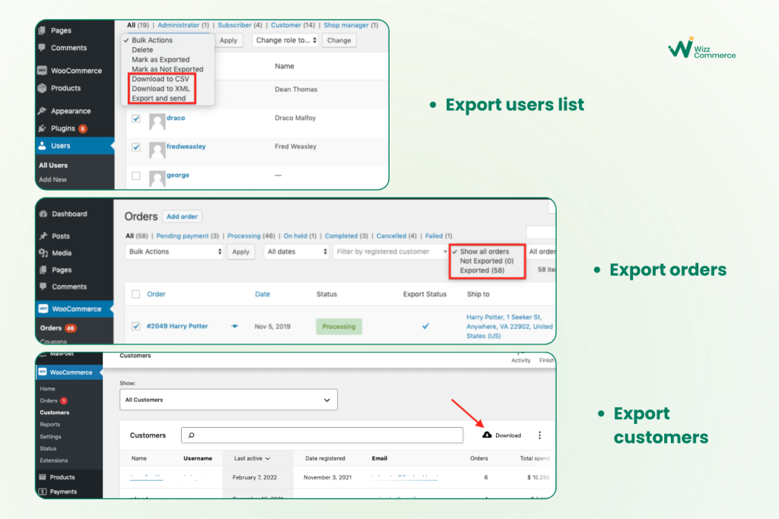Sort orders by the Date column
This screenshot has height=519, width=779.
pos(262,294)
